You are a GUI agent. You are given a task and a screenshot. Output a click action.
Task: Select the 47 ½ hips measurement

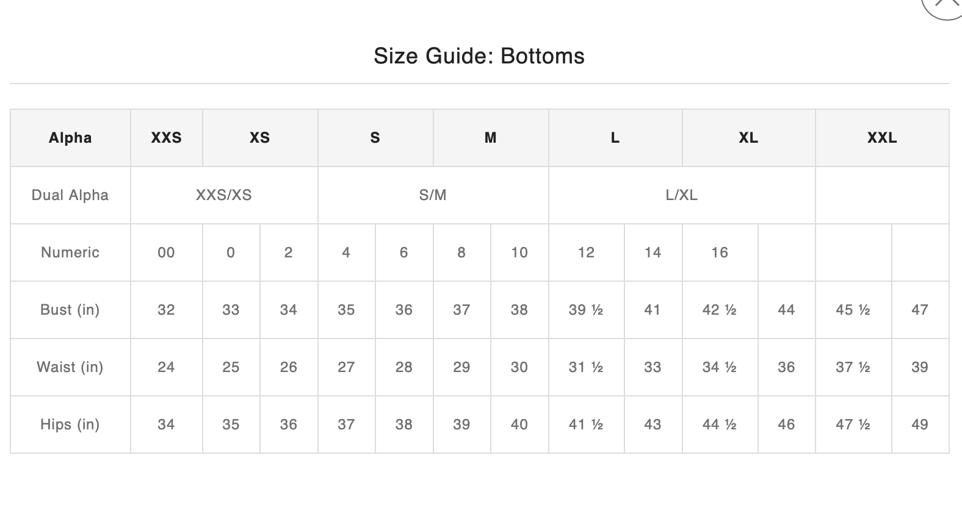tap(853, 424)
